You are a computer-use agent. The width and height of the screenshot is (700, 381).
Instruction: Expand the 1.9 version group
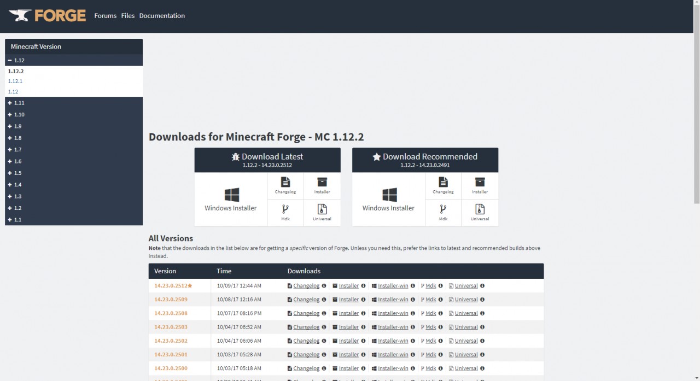(74, 126)
